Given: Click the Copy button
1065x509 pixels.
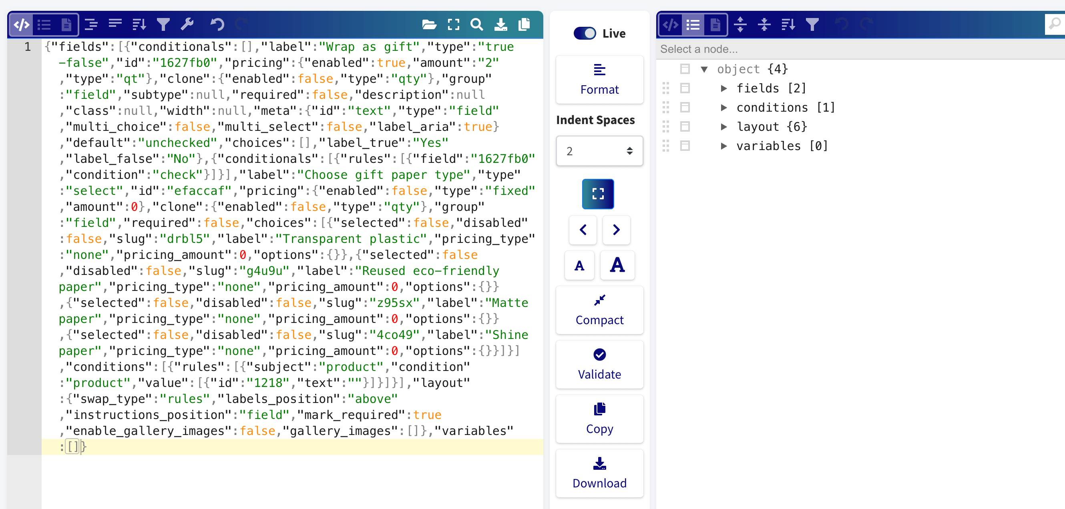Looking at the screenshot, I should pos(599,419).
